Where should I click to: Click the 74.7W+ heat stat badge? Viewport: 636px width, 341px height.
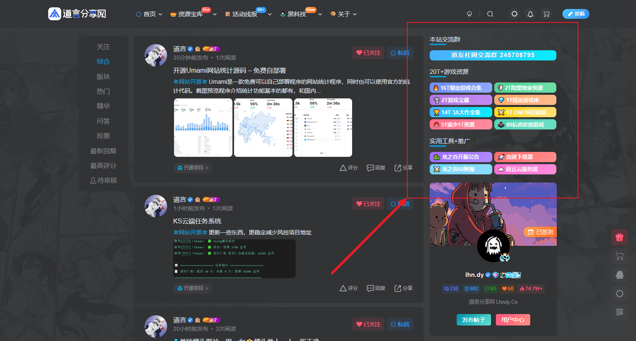click(x=531, y=288)
